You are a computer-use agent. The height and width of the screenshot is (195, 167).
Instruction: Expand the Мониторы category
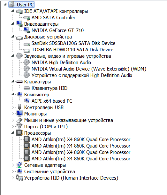point(13,114)
